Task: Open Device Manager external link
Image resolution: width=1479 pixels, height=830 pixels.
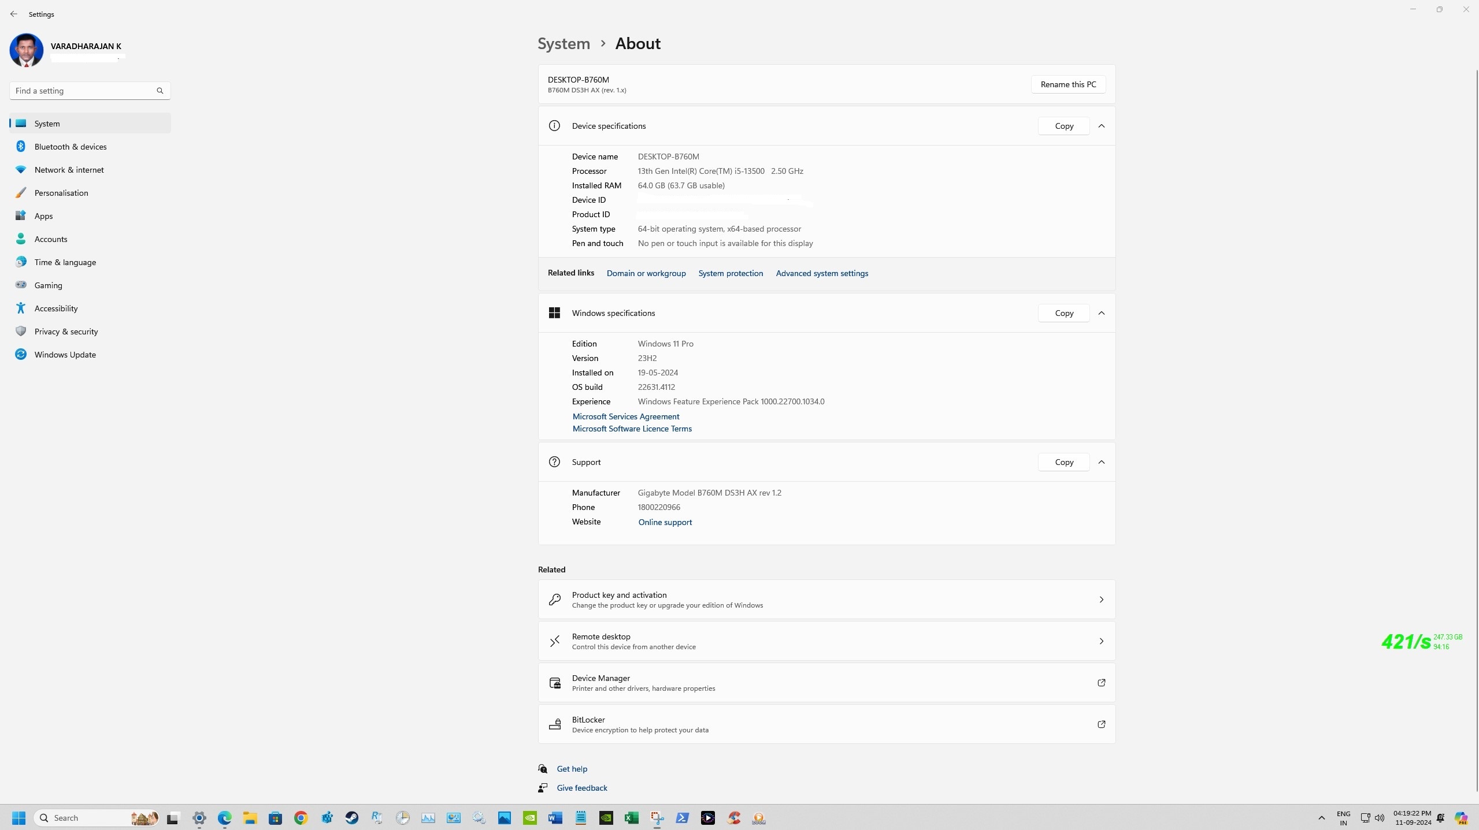Action: point(1101,683)
